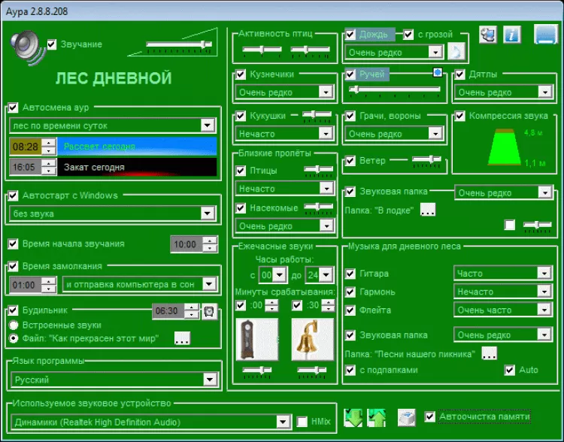
Task: Open the hourly sounds end hour 24 dropdown
Action: click(x=319, y=275)
